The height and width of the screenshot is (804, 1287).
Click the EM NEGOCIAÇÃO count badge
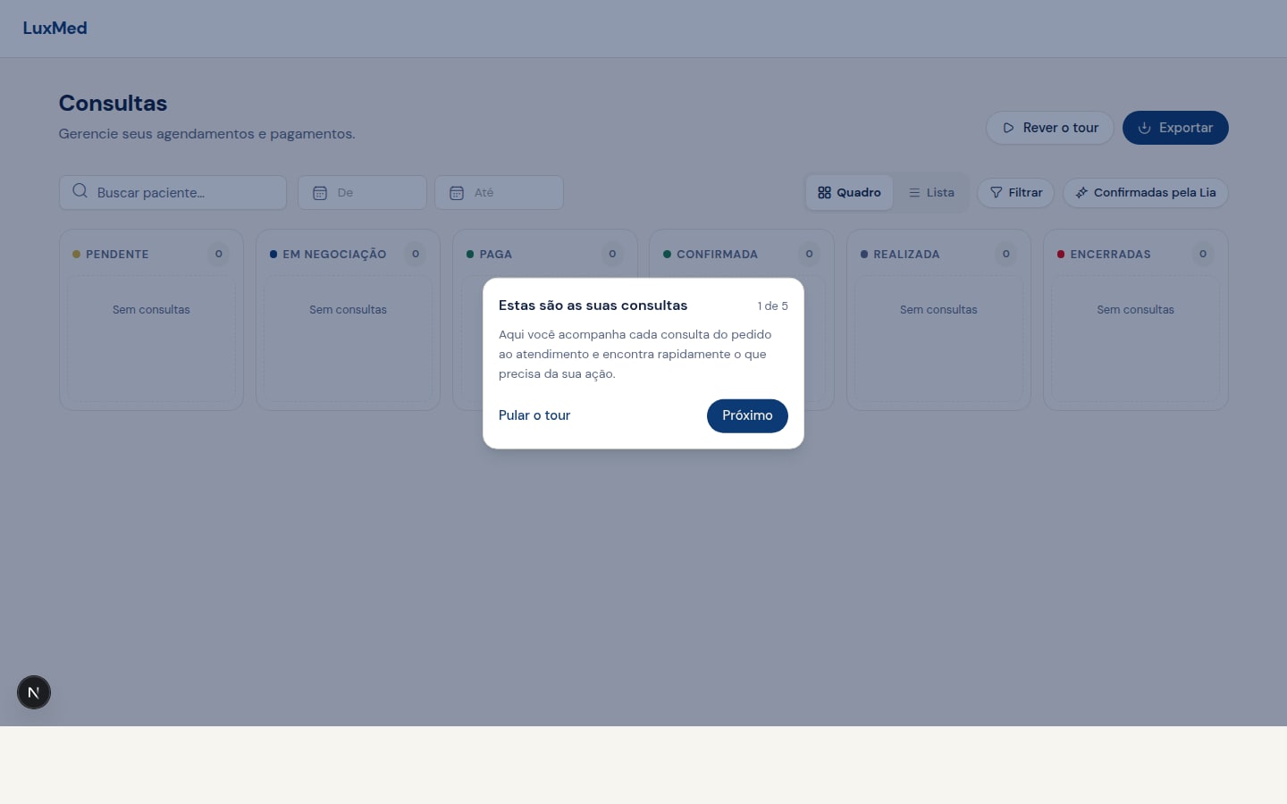coord(416,255)
